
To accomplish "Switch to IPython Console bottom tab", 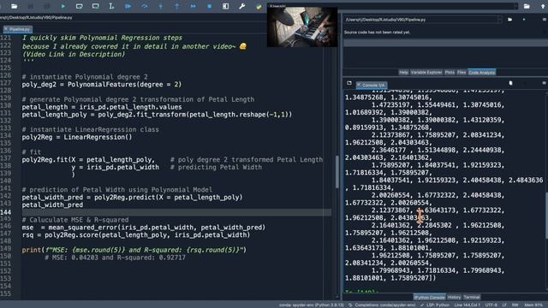I will tap(429, 297).
